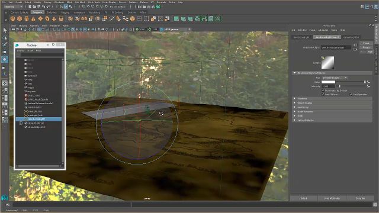Click the Select button at bottom
This screenshot has width=379, height=213.
pyautogui.click(x=304, y=198)
